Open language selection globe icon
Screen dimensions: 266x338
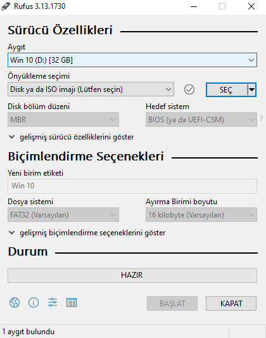15,302
